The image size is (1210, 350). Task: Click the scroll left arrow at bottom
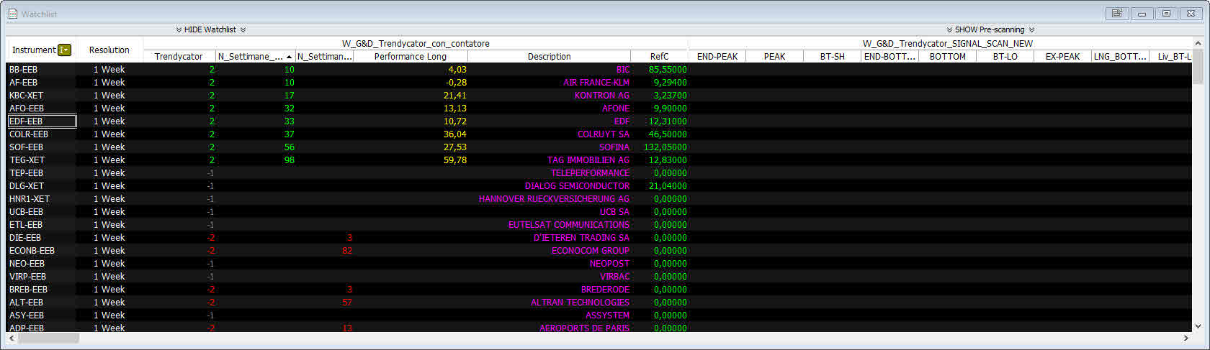click(11, 338)
